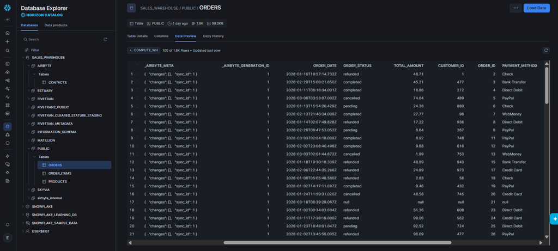Expand the SNOWFLAKE_SAMPLE_DATA database
This screenshot has width=558, height=251.
[x=23, y=223]
